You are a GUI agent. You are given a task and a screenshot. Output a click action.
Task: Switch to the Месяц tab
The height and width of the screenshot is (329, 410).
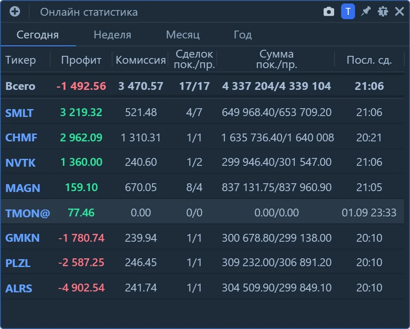pos(183,35)
